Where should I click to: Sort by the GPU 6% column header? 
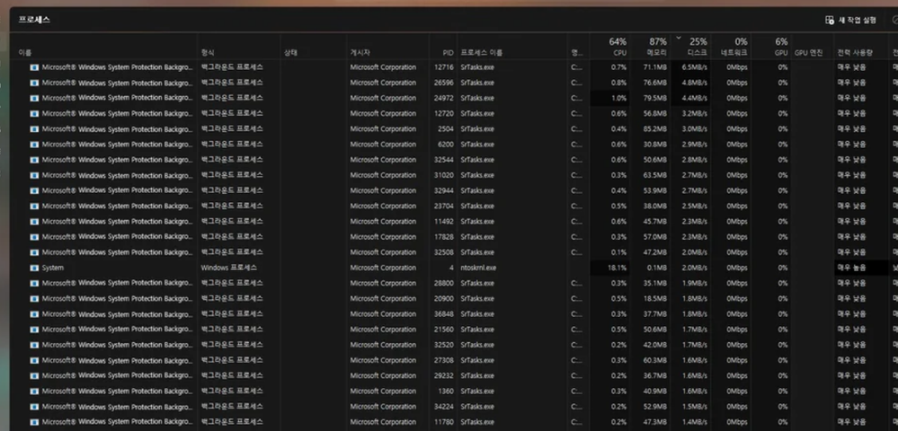tap(781, 47)
